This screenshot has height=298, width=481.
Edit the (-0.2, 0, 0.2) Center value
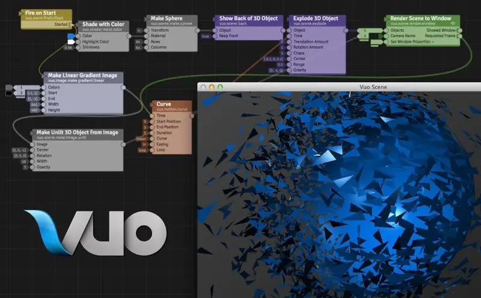[x=274, y=59]
